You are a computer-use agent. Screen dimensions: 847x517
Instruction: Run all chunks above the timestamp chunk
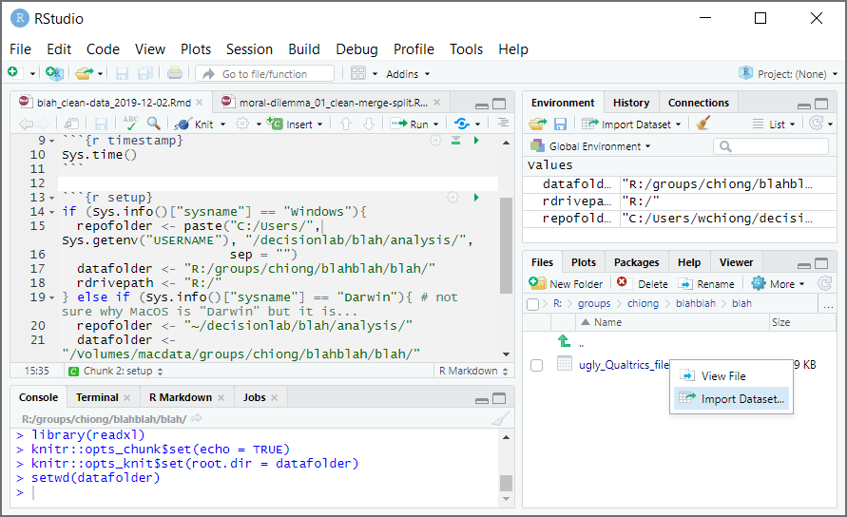click(456, 141)
